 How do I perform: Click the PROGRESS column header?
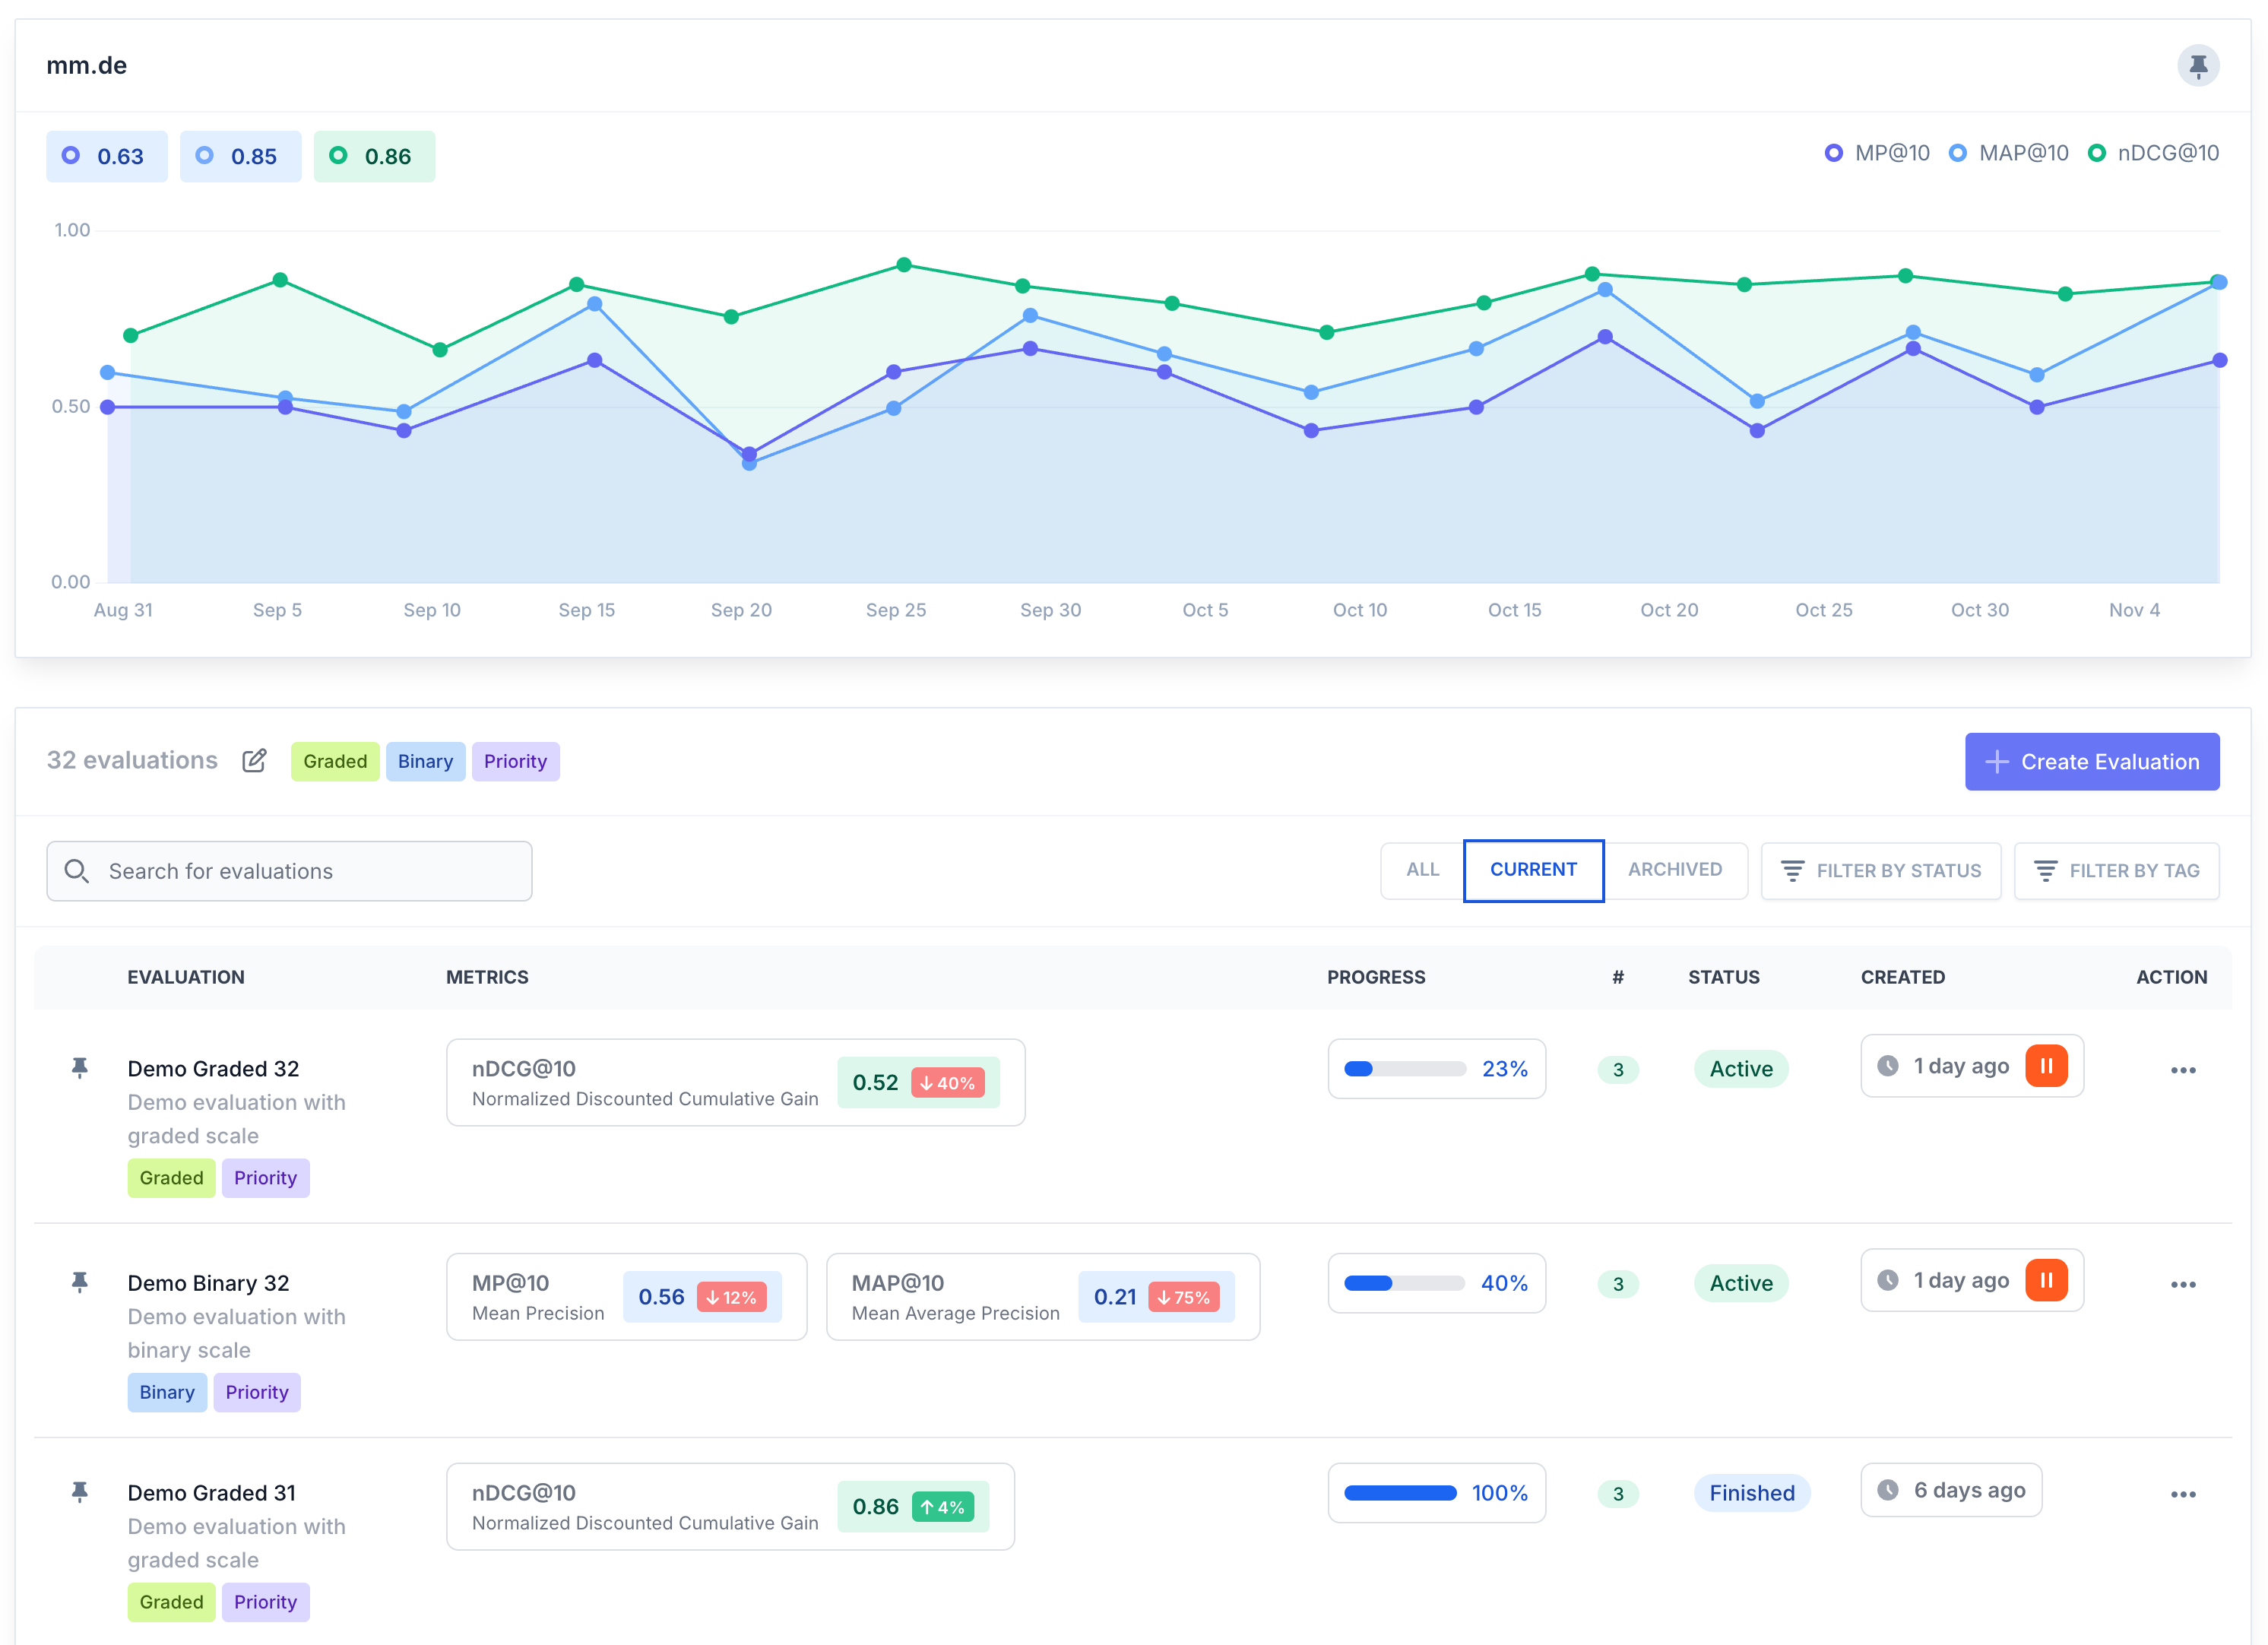(x=1376, y=977)
